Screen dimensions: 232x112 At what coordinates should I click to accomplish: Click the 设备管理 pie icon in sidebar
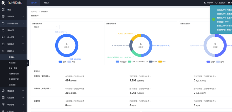(3, 30)
